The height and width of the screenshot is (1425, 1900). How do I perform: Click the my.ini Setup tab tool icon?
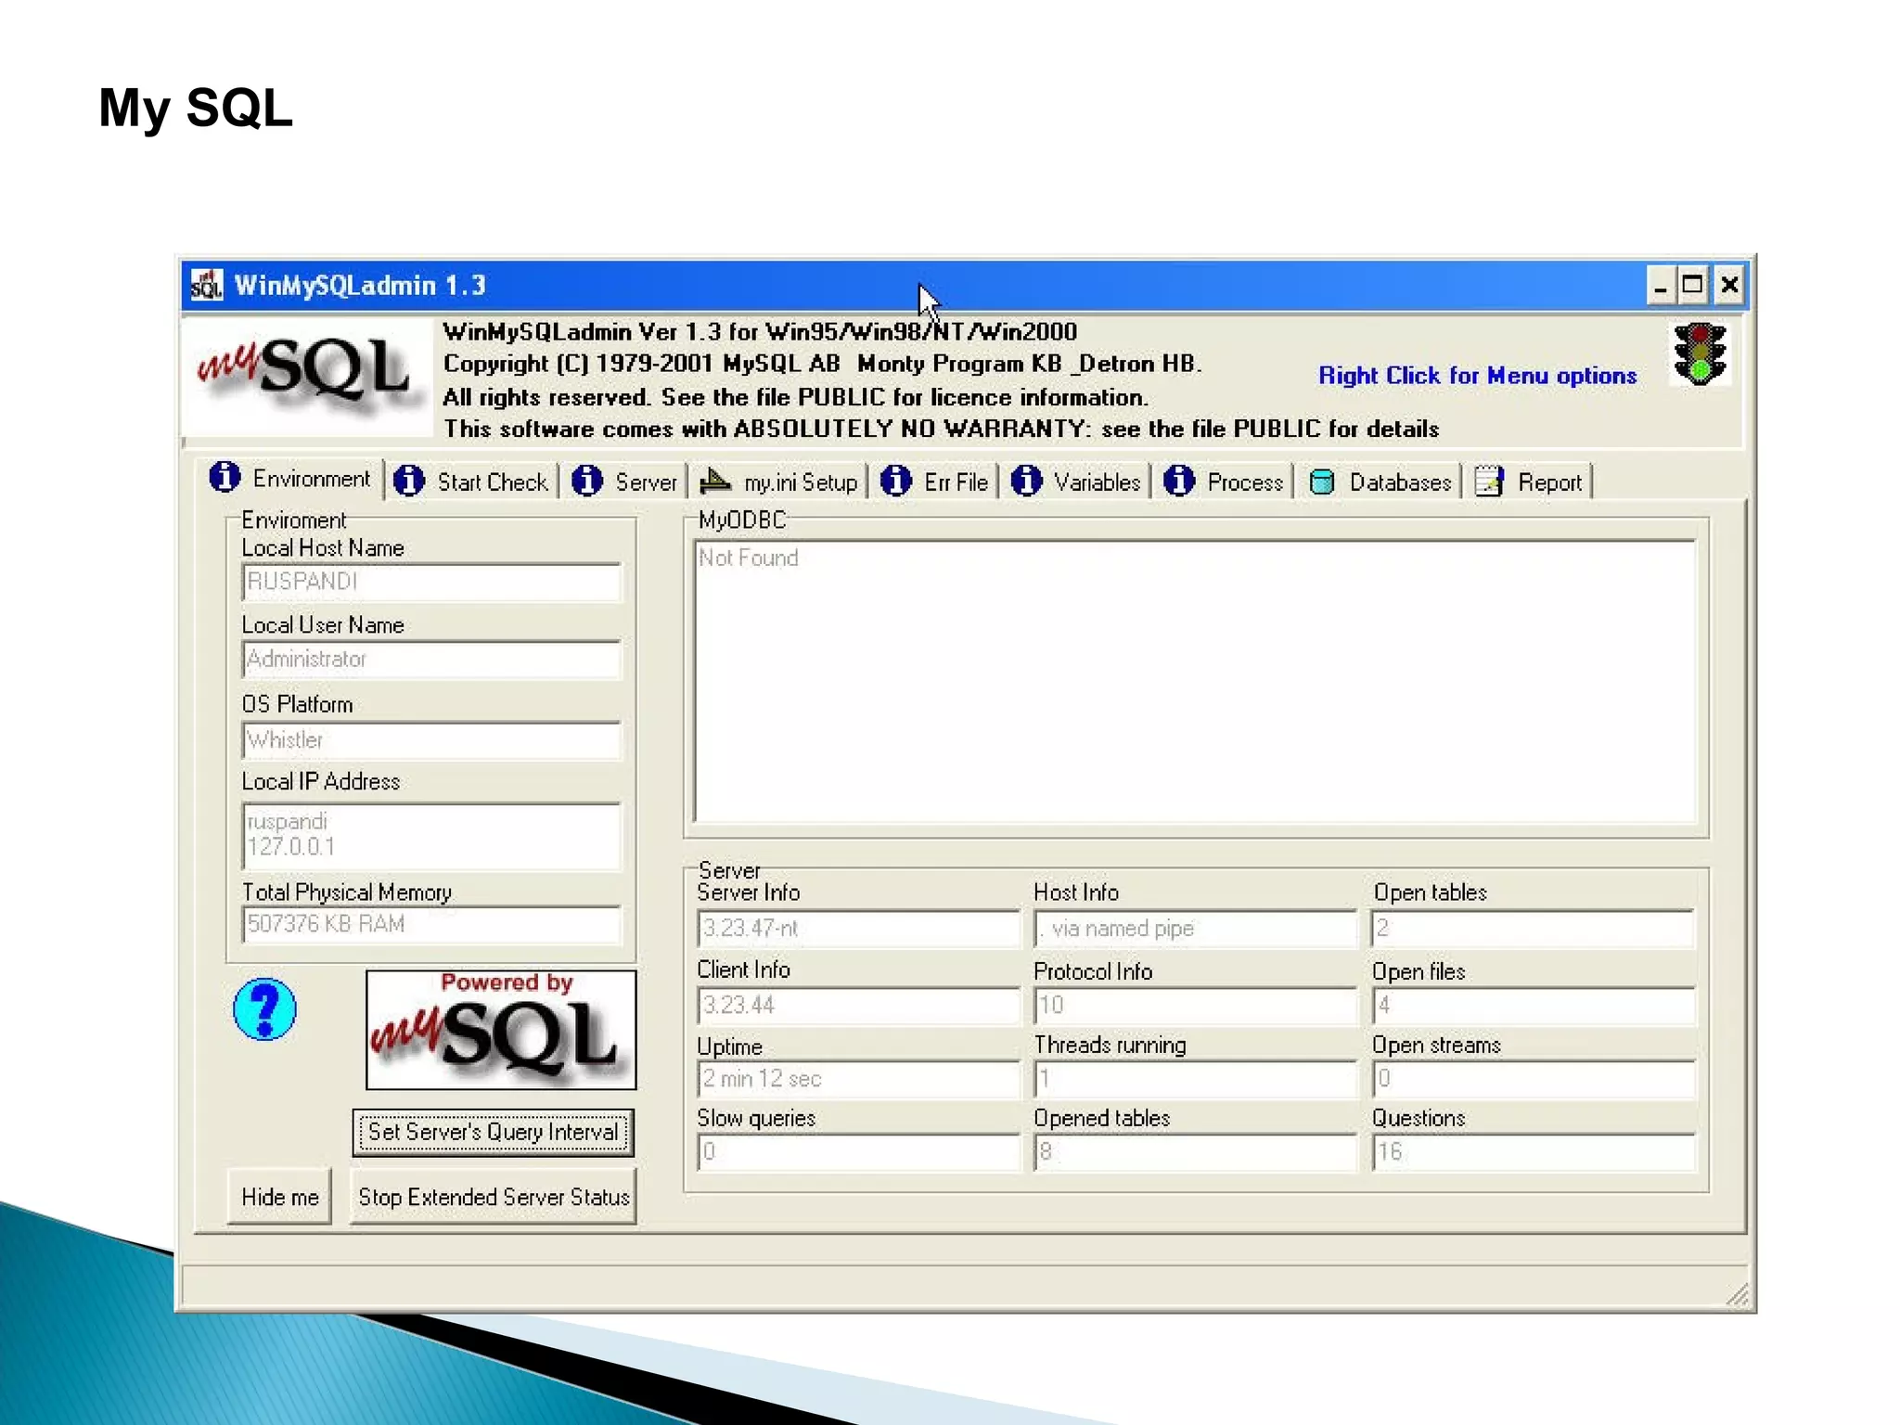tap(714, 481)
